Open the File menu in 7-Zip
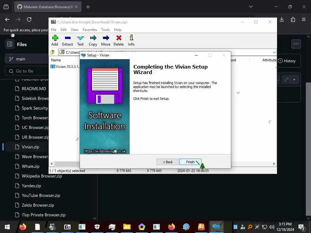 [53, 30]
